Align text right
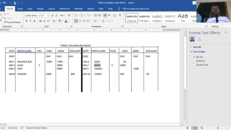The height and width of the screenshot is (130, 231). pyautogui.click(x=84, y=21)
